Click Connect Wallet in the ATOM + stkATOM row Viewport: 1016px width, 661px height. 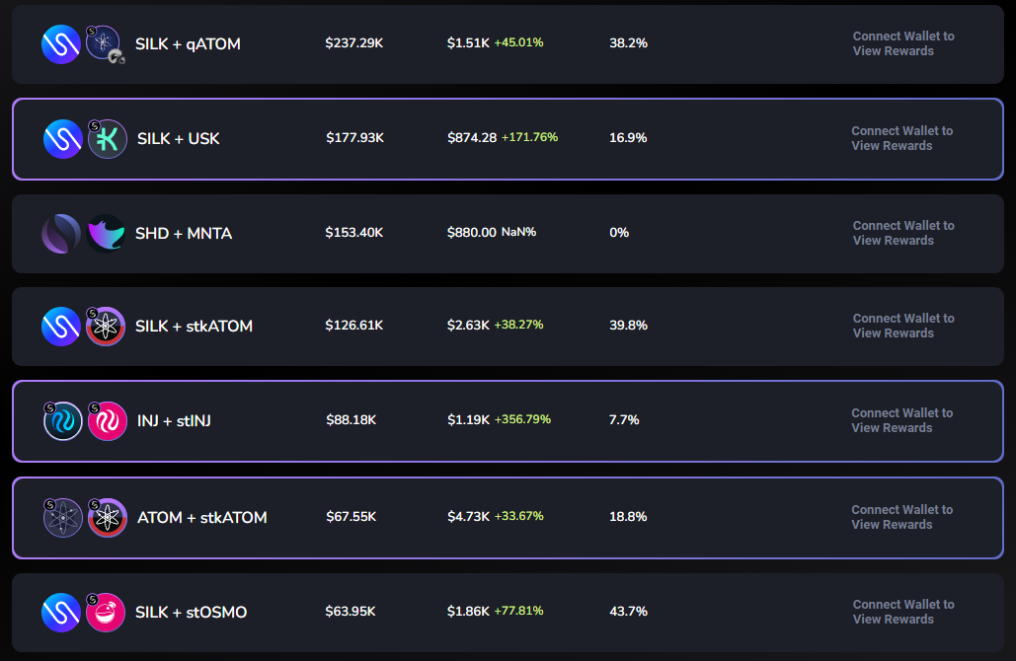pyautogui.click(x=902, y=517)
